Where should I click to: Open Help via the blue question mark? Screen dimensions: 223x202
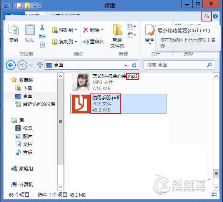[x=215, y=16]
